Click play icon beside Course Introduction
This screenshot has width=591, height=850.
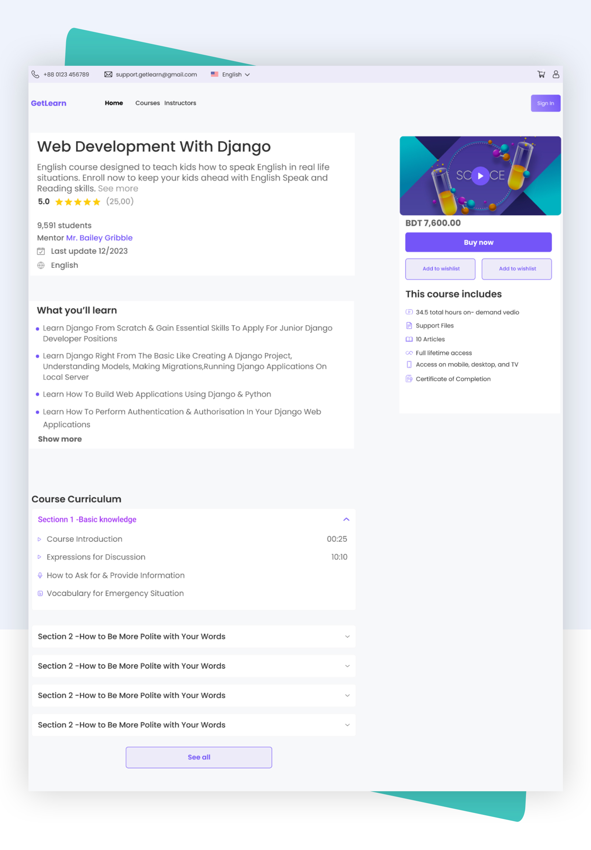pyautogui.click(x=40, y=539)
